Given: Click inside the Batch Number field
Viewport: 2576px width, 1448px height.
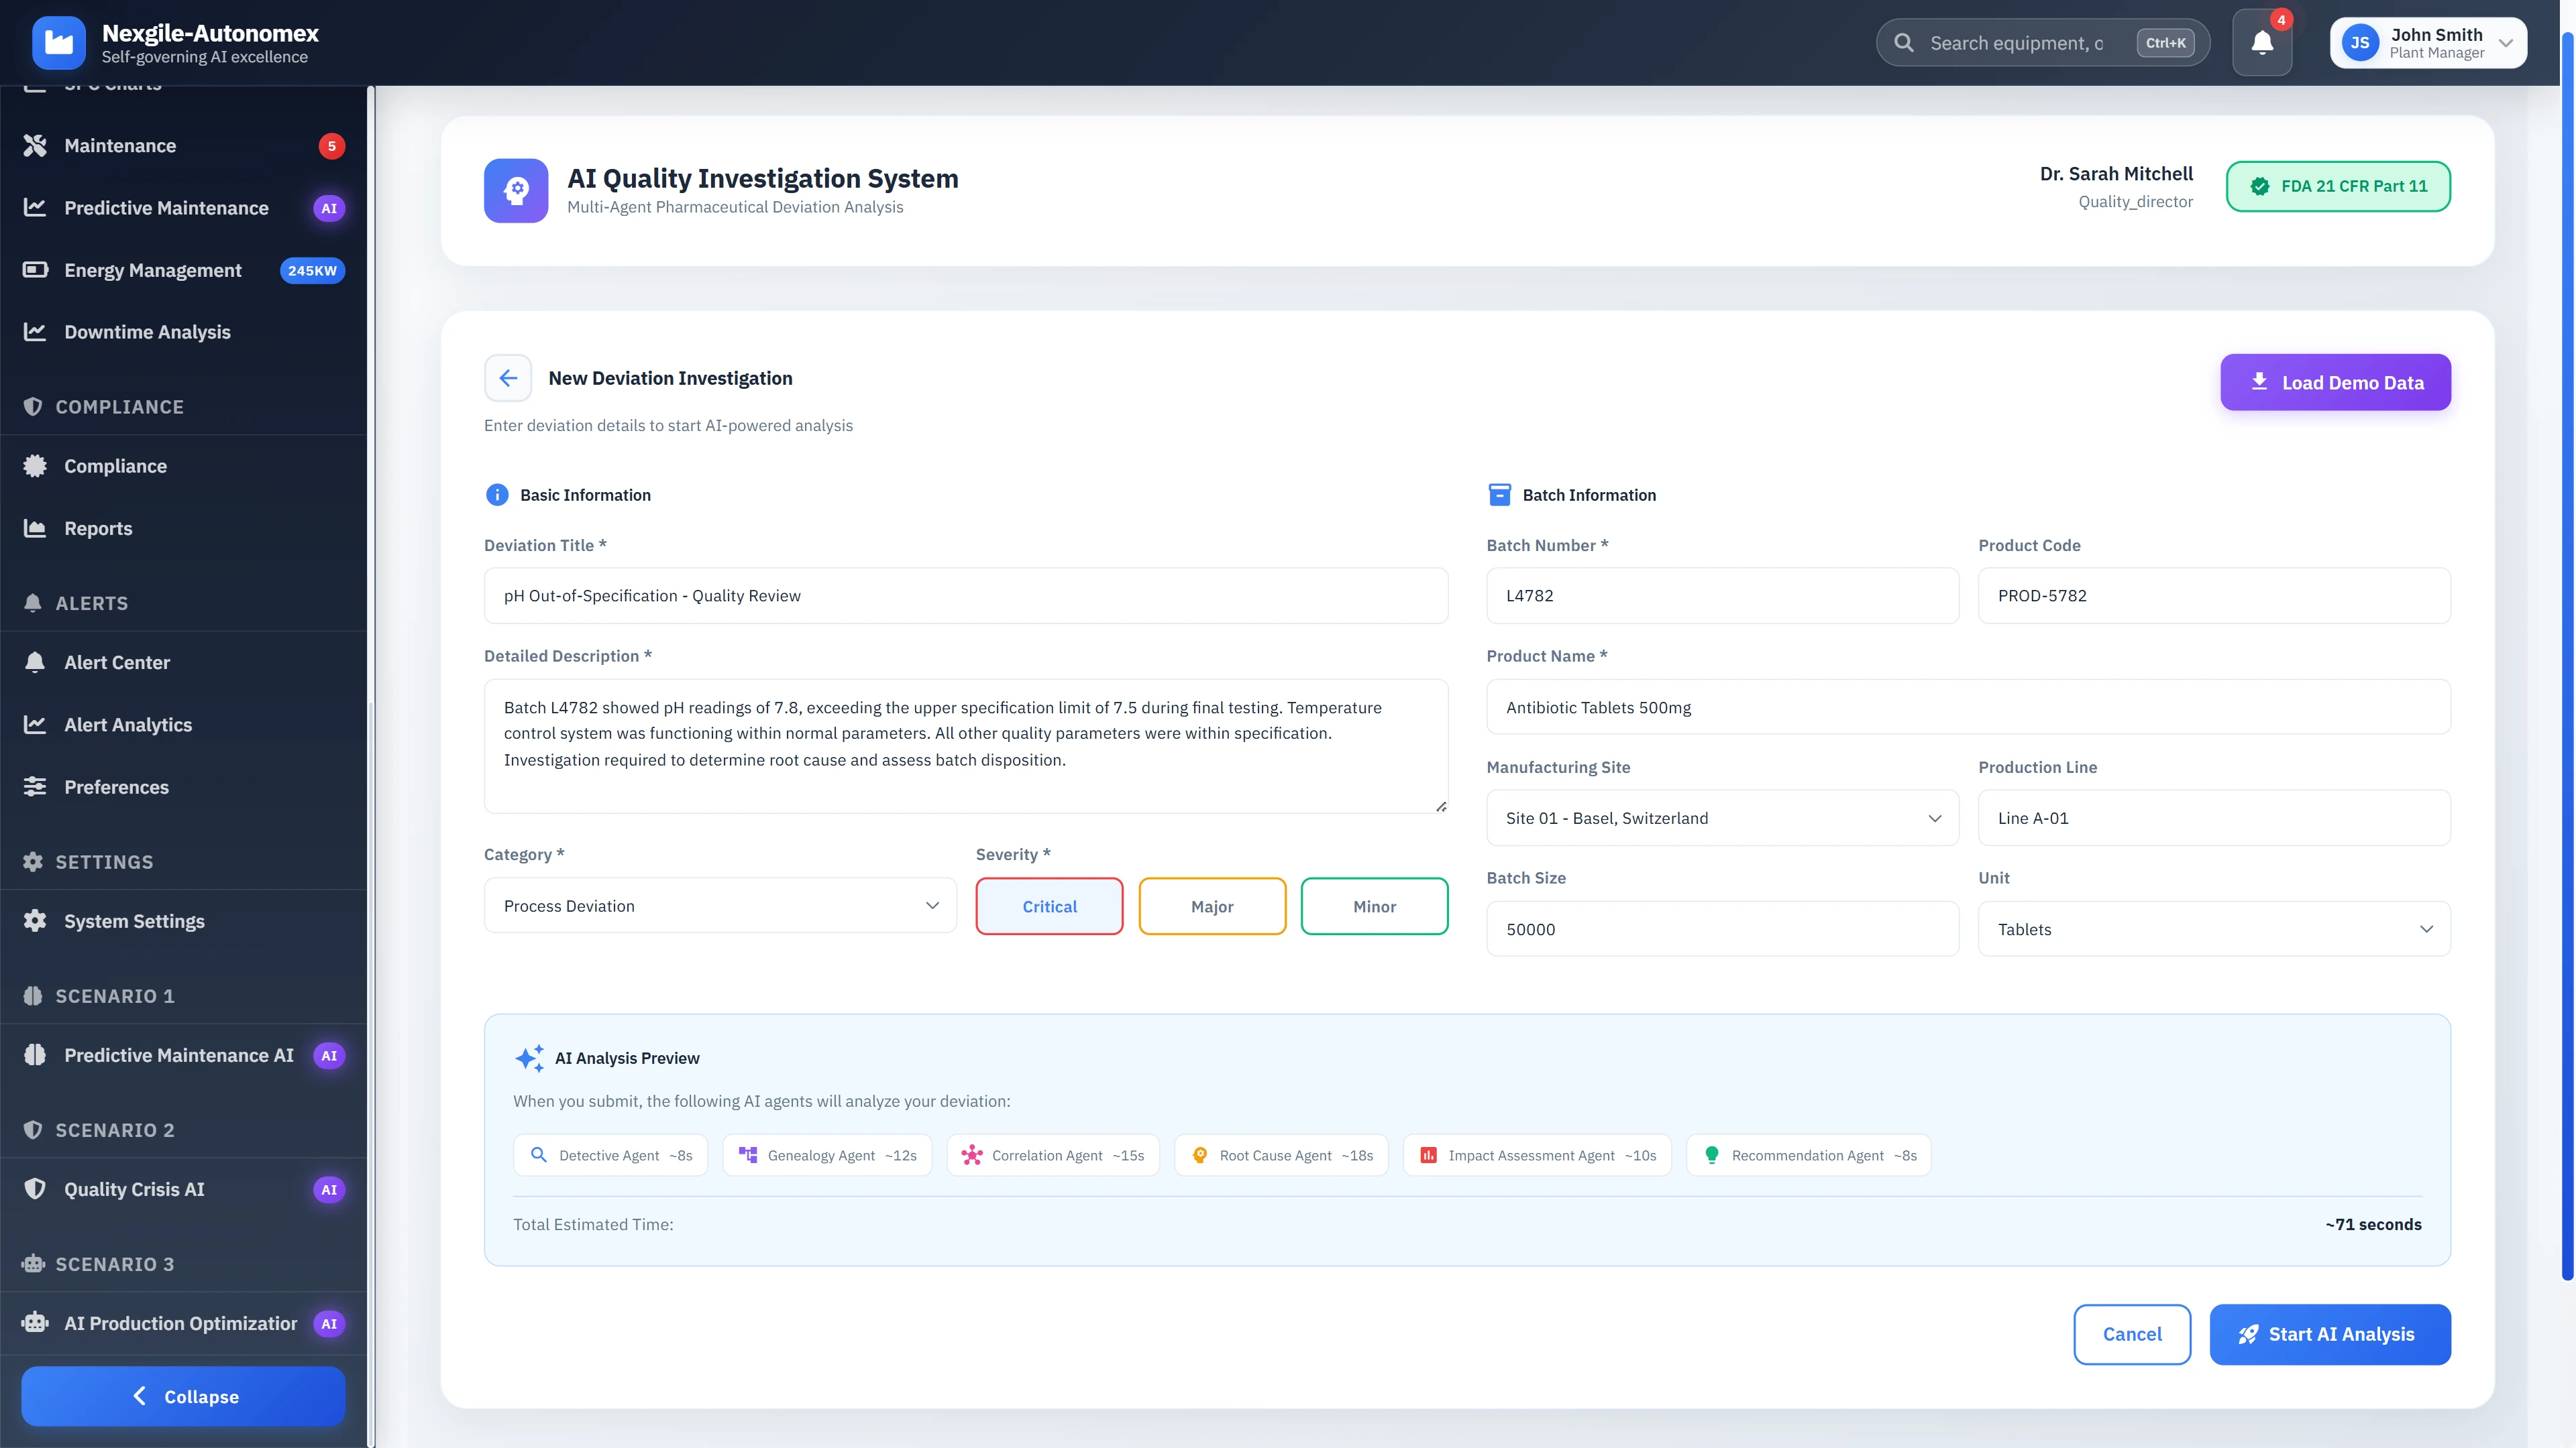Looking at the screenshot, I should 1721,595.
